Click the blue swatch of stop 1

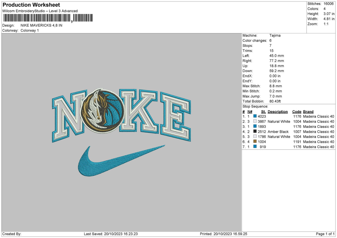pos(255,116)
